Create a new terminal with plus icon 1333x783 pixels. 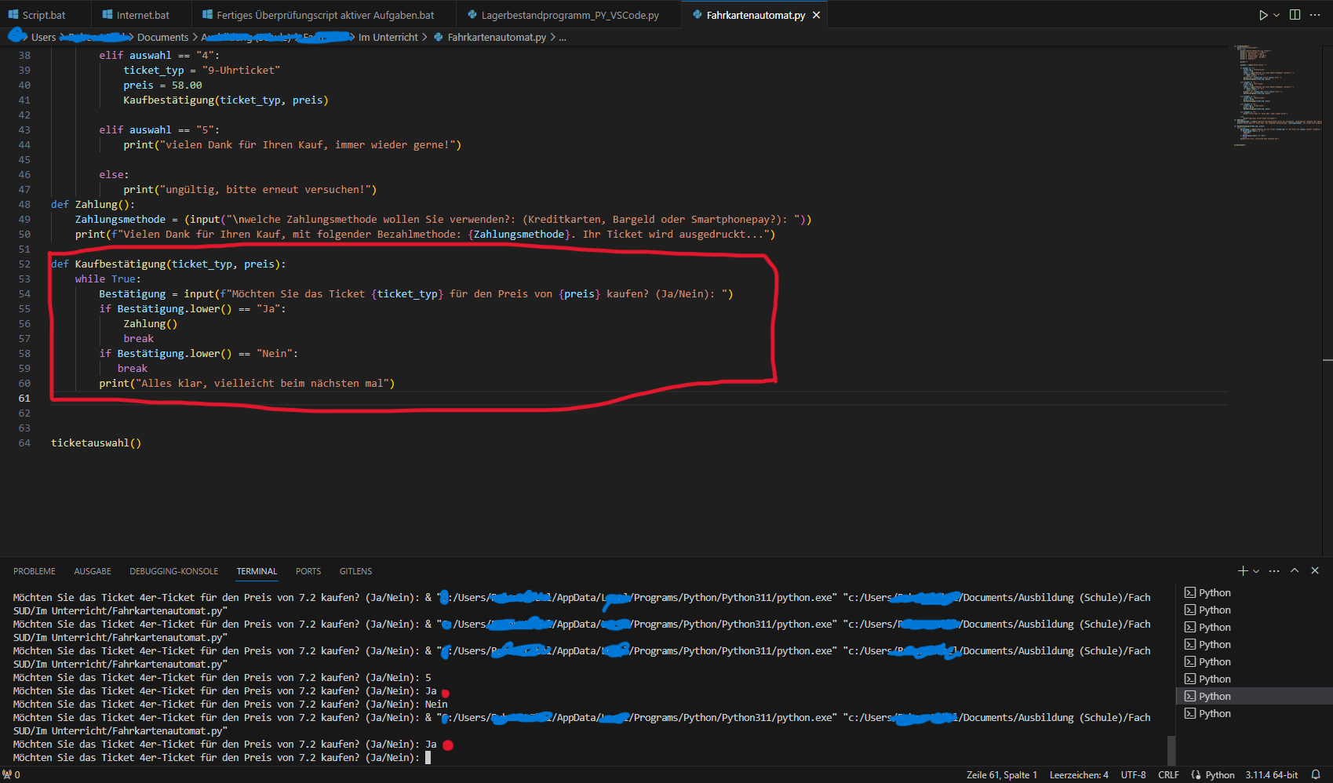coord(1243,570)
